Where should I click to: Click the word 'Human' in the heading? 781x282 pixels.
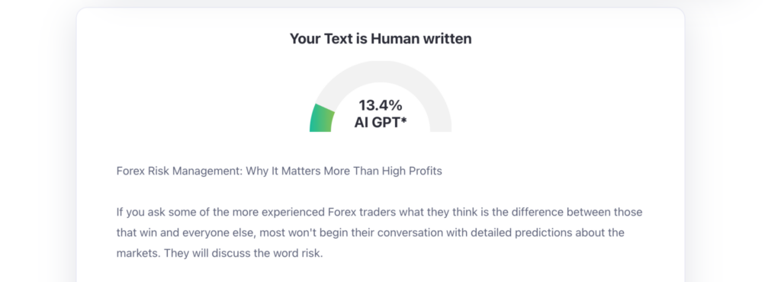pos(396,39)
